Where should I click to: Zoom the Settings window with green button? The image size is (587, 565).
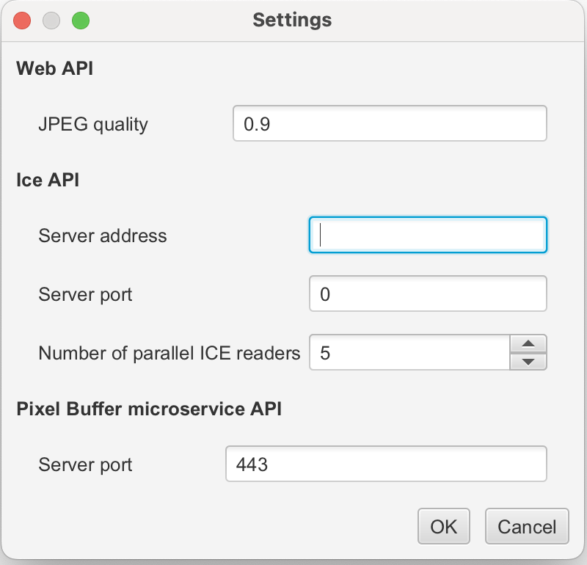[81, 21]
